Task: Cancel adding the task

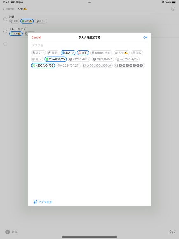Action: [x=36, y=37]
